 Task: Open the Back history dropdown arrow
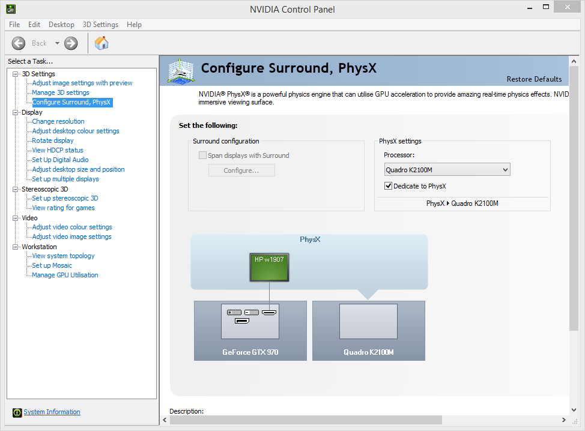[x=57, y=43]
